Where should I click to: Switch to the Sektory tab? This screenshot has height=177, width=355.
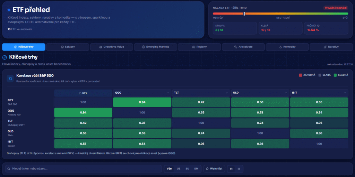point(68,47)
